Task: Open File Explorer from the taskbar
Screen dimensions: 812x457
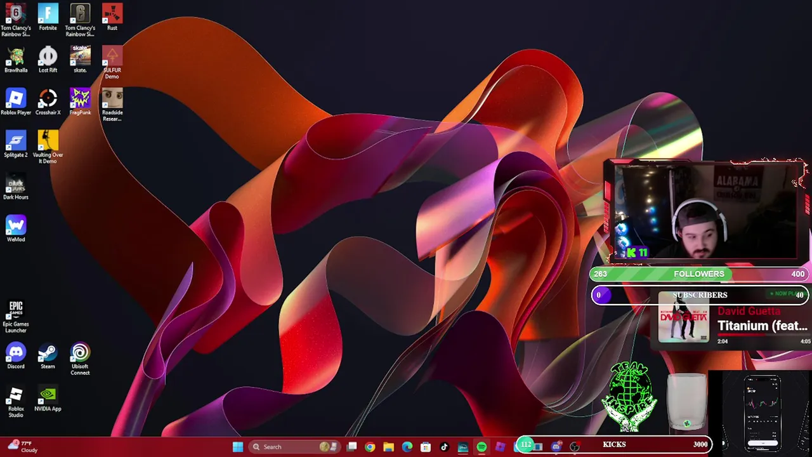Action: coord(388,447)
